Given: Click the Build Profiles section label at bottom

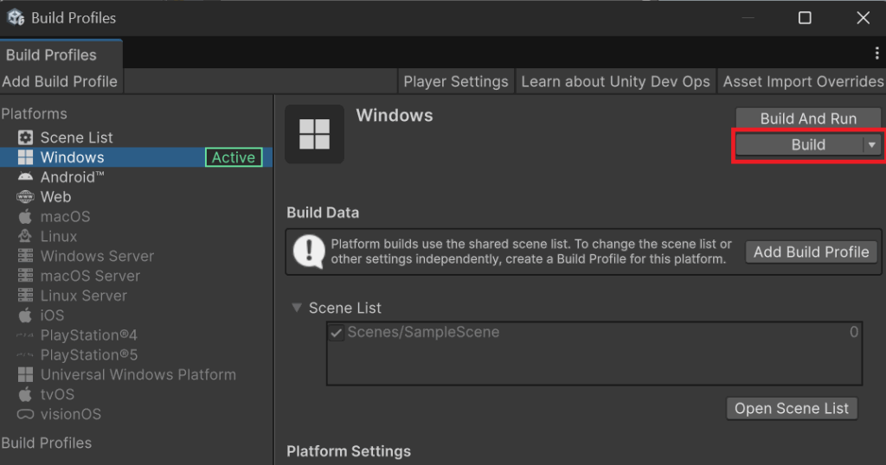Looking at the screenshot, I should 47,443.
